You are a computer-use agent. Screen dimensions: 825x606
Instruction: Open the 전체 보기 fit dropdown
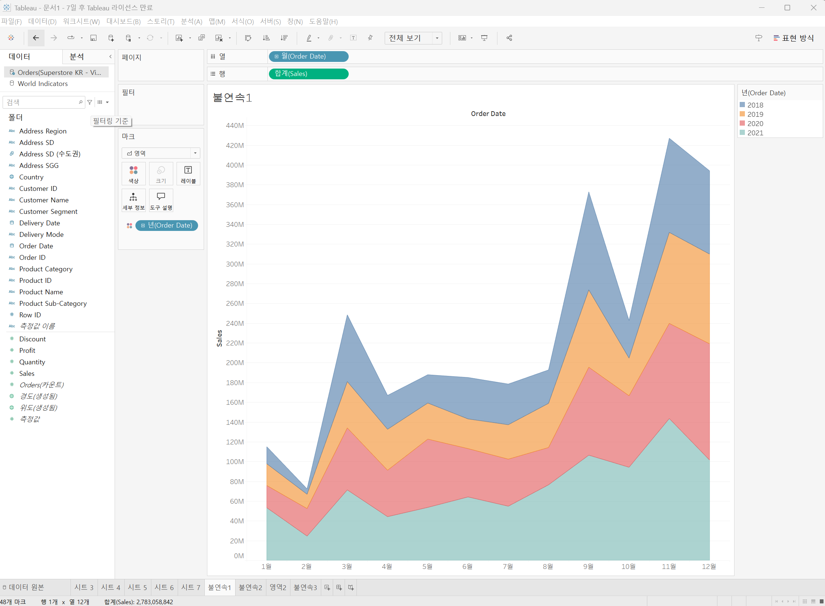point(437,38)
